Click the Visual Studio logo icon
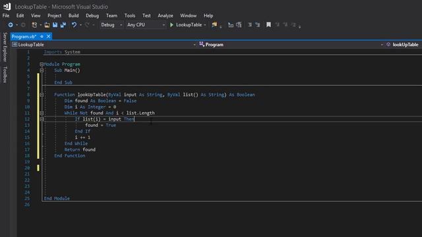The image size is (422, 237). click(7, 7)
